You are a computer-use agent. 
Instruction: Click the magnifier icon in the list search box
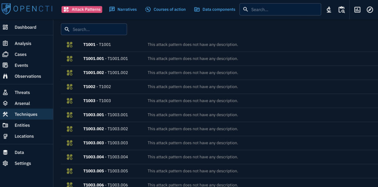[67, 30]
